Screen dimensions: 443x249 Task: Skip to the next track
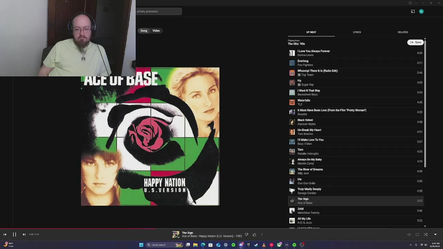[24, 234]
